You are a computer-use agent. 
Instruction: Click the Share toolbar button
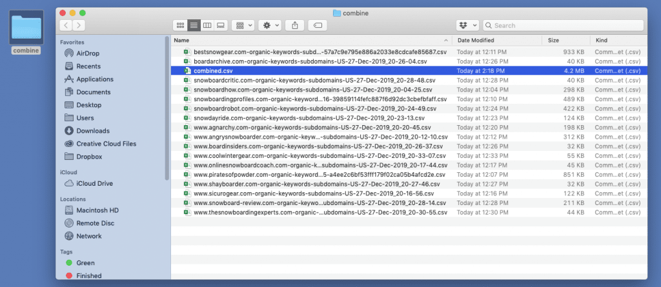(x=294, y=25)
